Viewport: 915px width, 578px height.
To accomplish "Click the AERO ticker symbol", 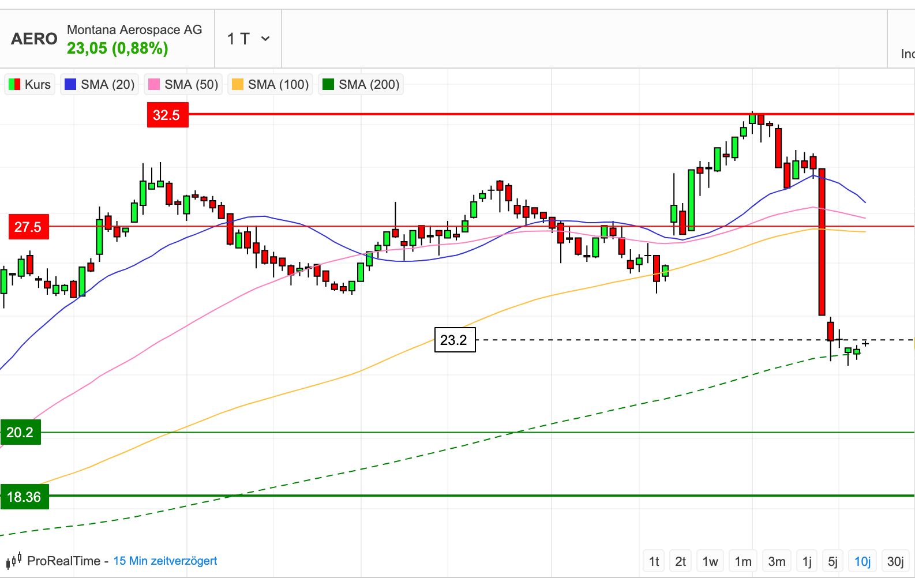I will [34, 39].
